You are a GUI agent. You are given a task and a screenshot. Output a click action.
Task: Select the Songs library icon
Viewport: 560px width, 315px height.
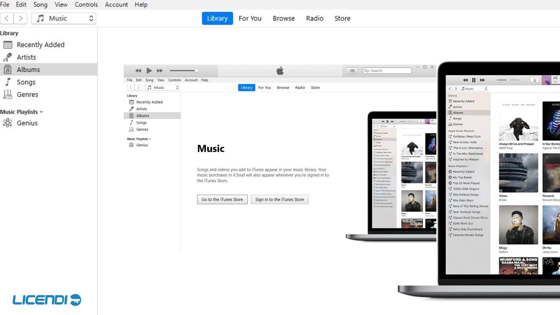coord(8,82)
